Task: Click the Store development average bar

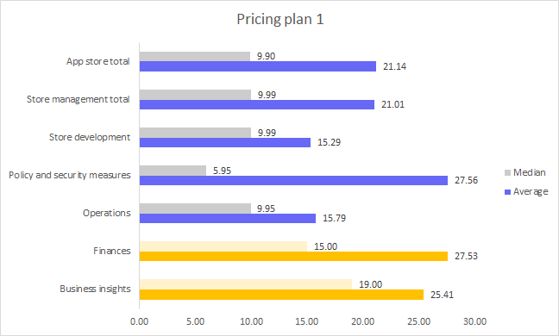Action: point(225,142)
